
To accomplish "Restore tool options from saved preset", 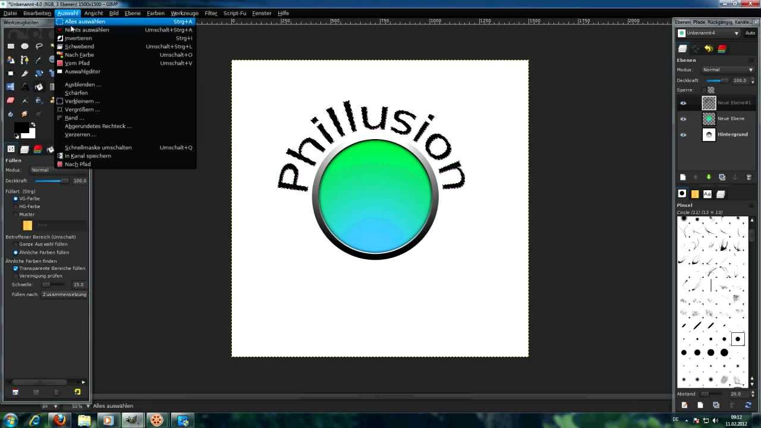I will point(36,392).
